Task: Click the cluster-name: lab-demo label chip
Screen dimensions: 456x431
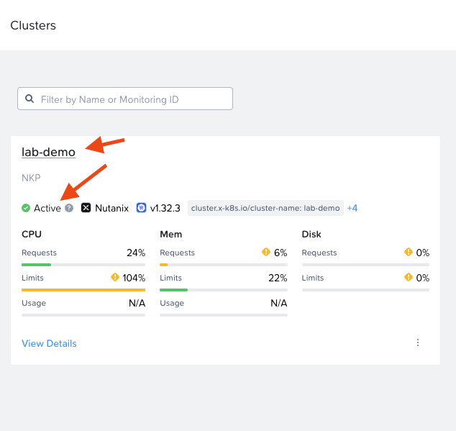Action: (265, 208)
